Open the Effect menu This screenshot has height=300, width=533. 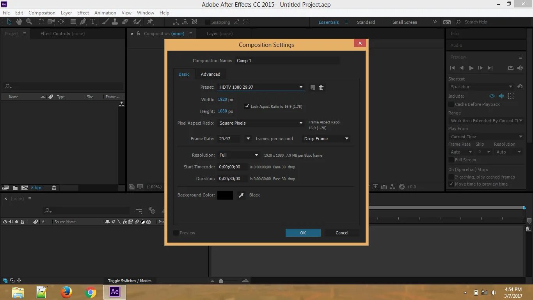[x=83, y=13]
